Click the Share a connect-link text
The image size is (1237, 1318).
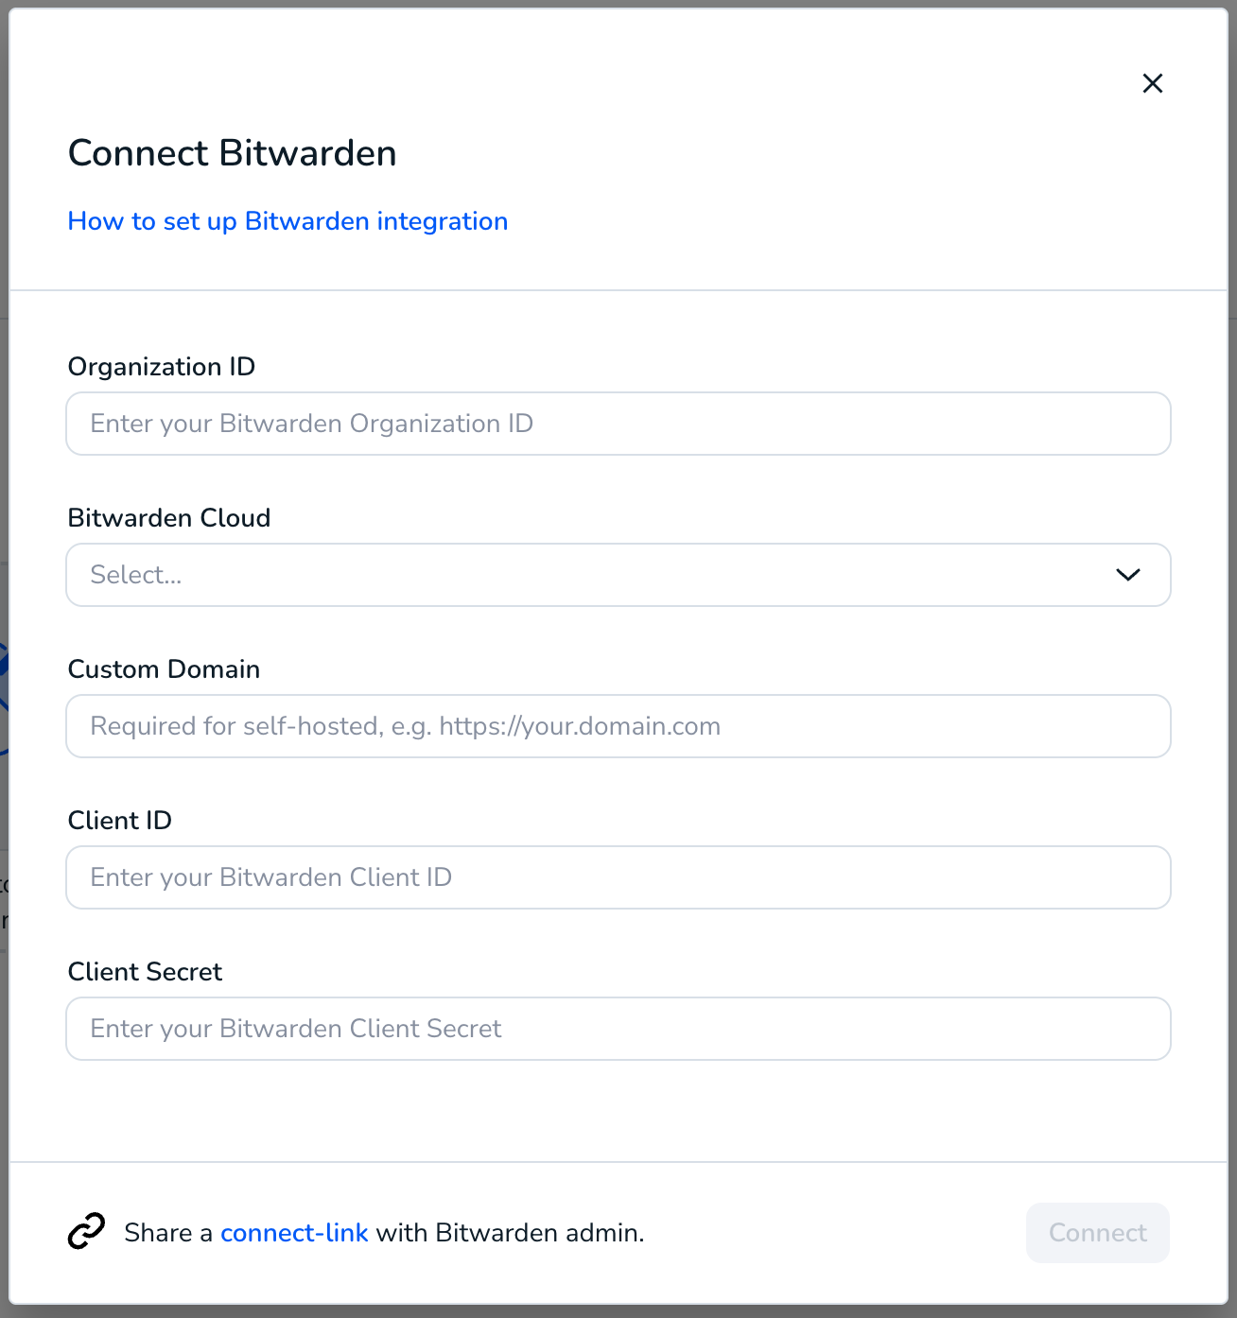click(x=383, y=1232)
